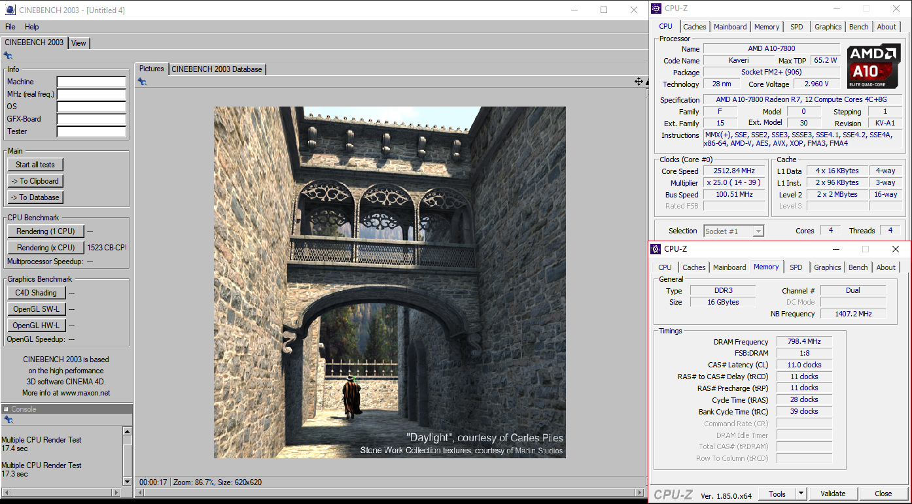Open the Help menu in CINEBENCH

tap(32, 27)
